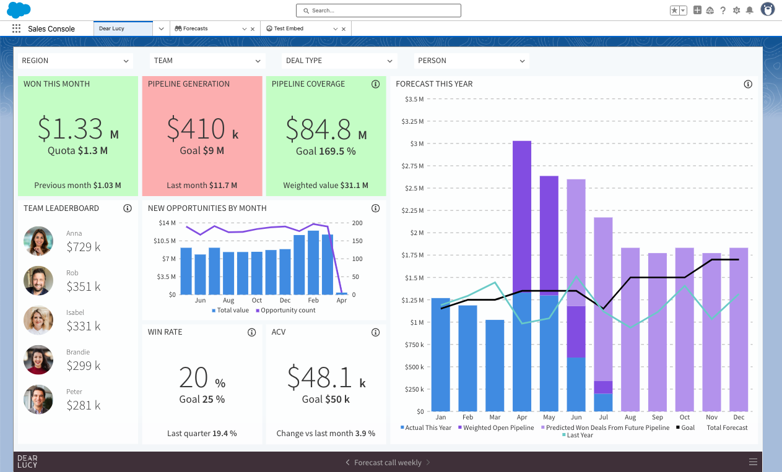The width and height of the screenshot is (782, 472).
Task: Go to previous dashboard with left chevron
Action: [348, 462]
